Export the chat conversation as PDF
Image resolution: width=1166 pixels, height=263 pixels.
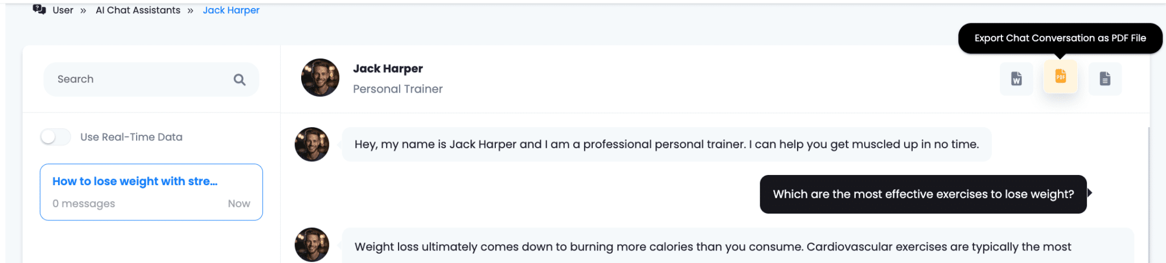click(x=1060, y=77)
